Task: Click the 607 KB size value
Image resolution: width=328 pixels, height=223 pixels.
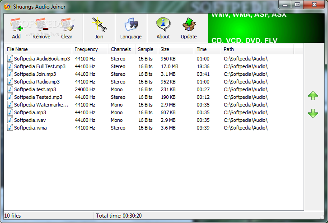Action: pos(168,112)
